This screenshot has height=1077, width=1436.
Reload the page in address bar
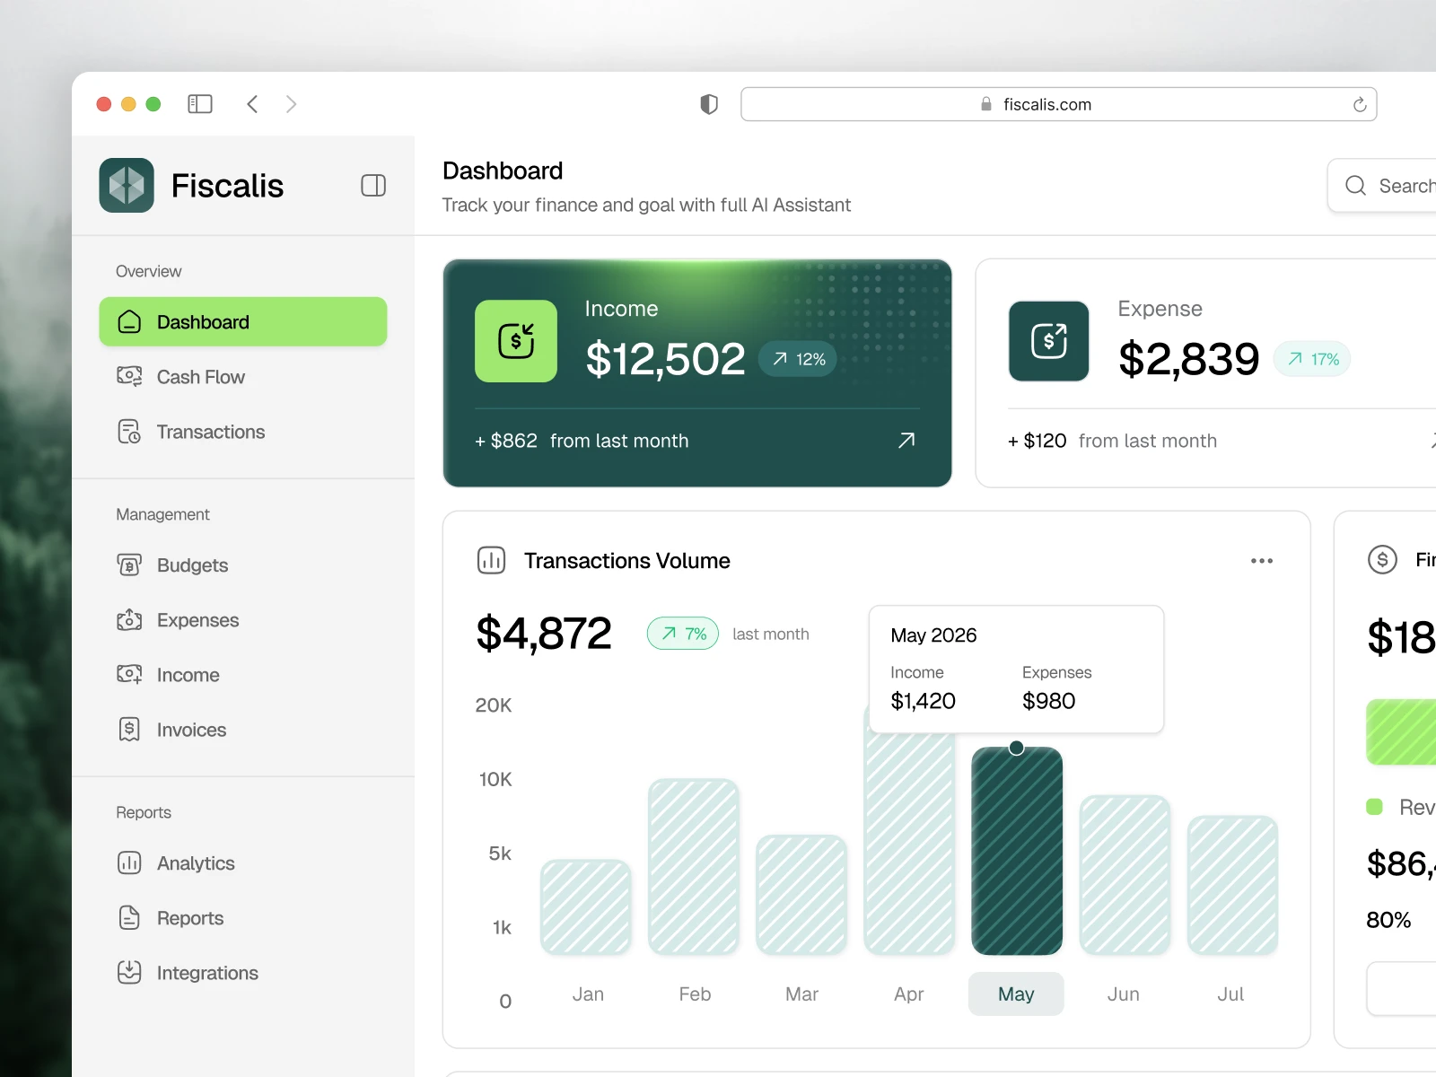pyautogui.click(x=1360, y=105)
